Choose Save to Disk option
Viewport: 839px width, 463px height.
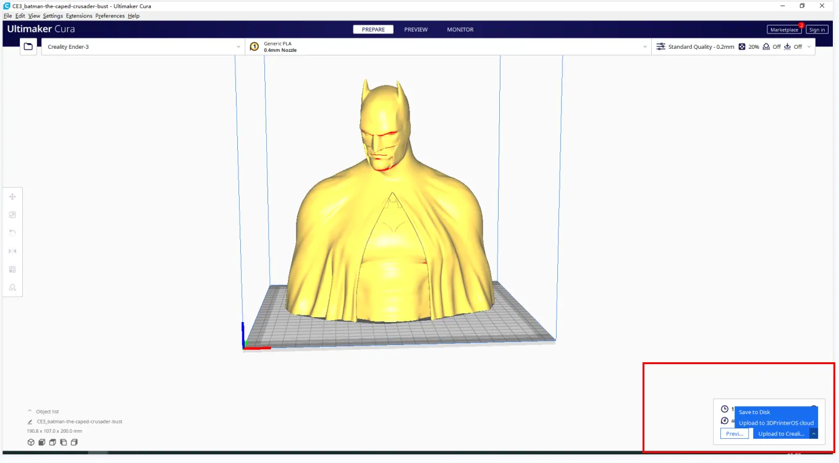(x=754, y=412)
